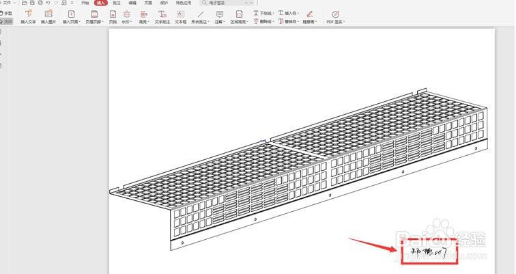Click the 水印 (watermark) icon
This screenshot has height=274, width=516.
pyautogui.click(x=127, y=14)
